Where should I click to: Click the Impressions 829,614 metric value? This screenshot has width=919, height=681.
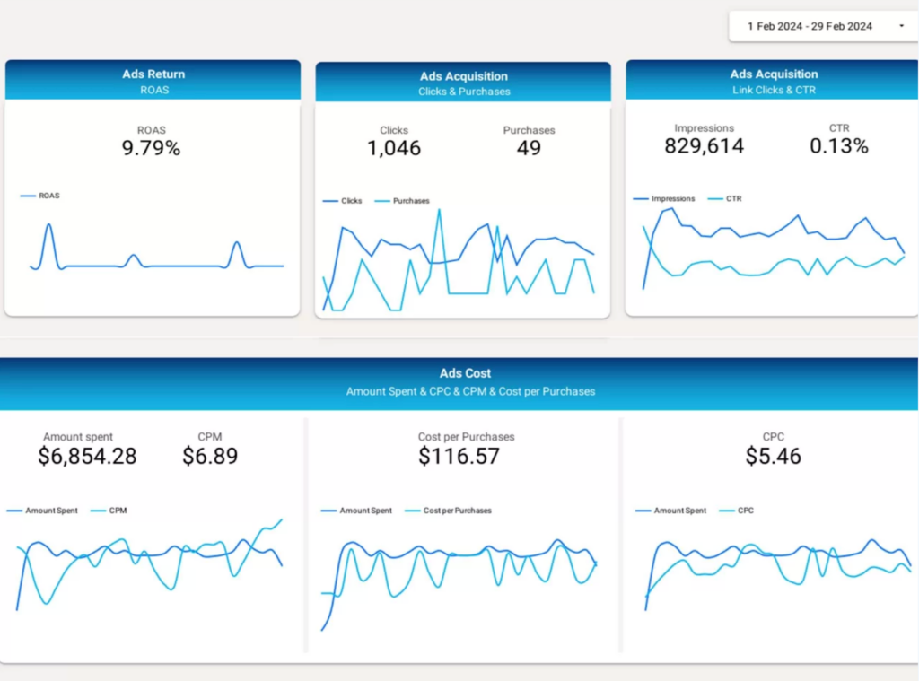coord(704,147)
